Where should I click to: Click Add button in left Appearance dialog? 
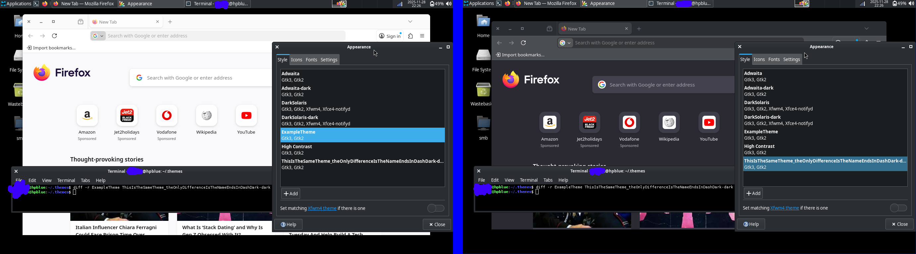point(291,194)
